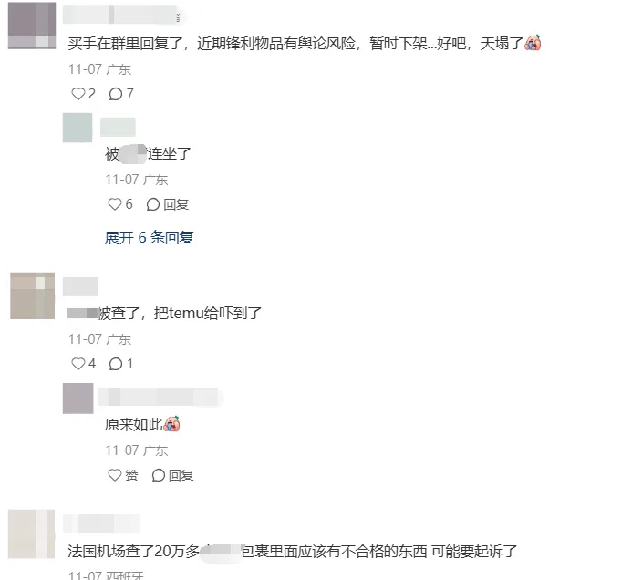The width and height of the screenshot is (642, 580).
Task: Open username above 原来如此 reply
Action: click(160, 397)
